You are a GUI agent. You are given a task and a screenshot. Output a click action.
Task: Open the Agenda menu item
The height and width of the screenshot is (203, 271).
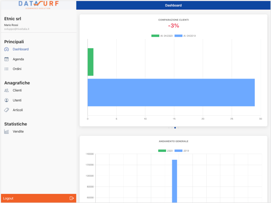point(18,59)
